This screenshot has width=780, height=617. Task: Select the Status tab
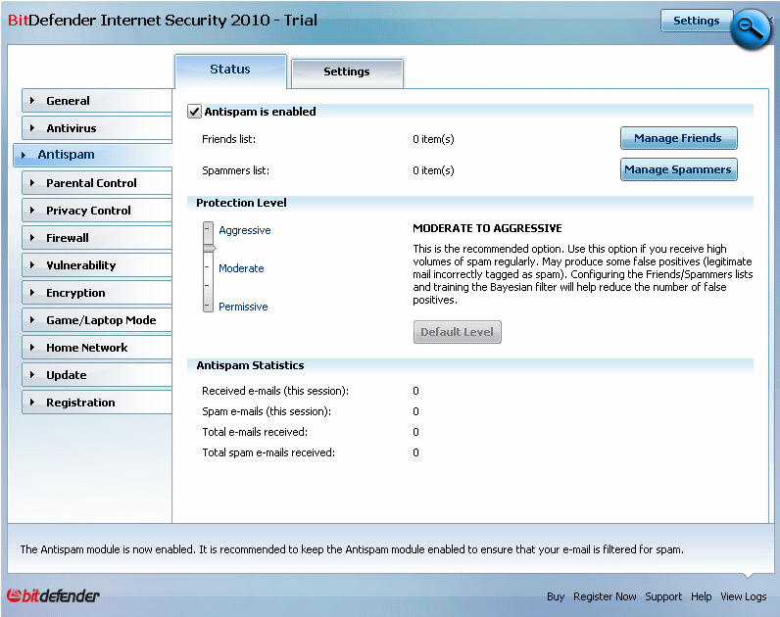tap(230, 70)
